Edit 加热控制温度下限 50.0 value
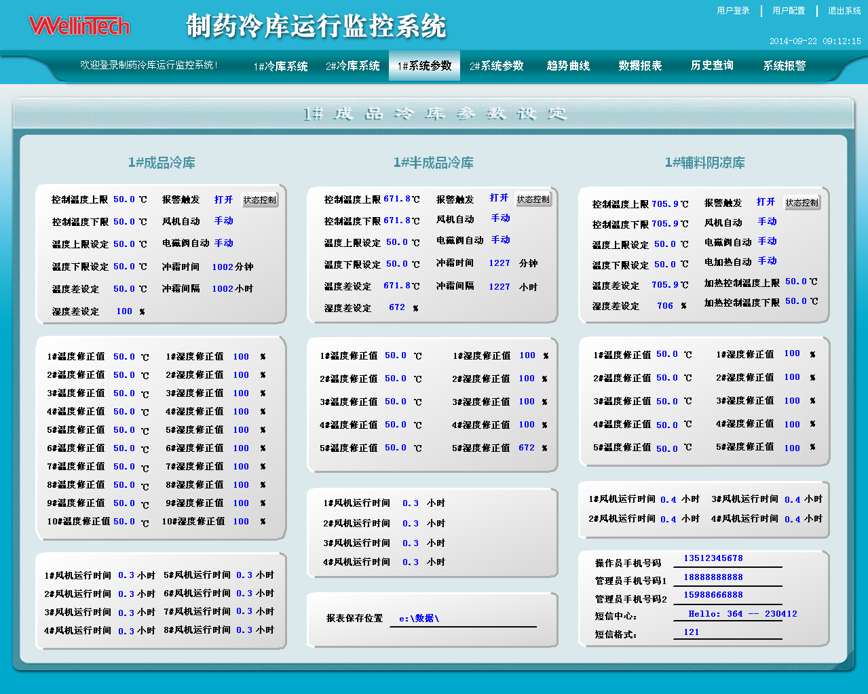Screen dimensions: 868x694 796,301
